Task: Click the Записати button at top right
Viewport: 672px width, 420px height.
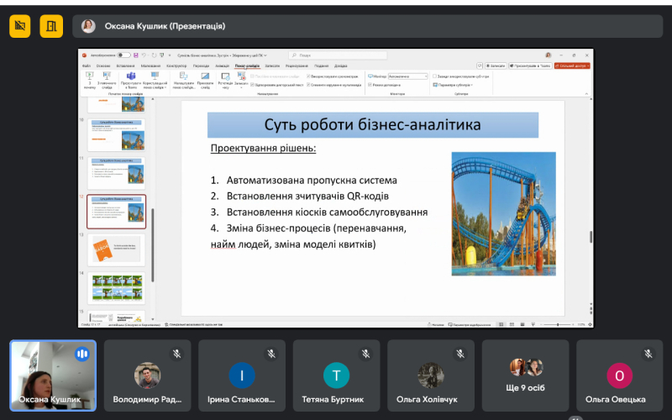Action: (496, 66)
